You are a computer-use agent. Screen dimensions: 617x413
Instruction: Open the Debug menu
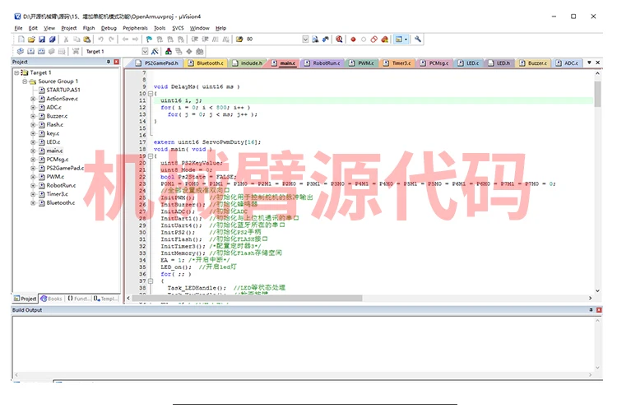(x=109, y=28)
